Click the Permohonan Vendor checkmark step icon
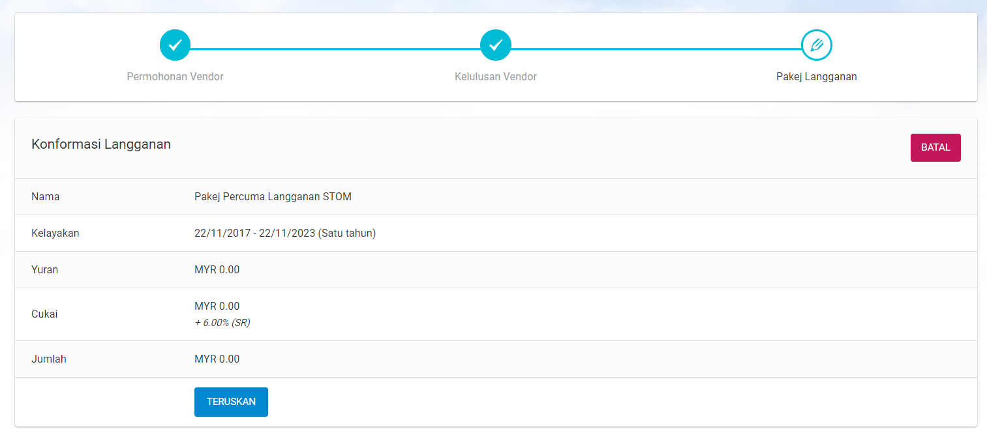The image size is (987, 435). pyautogui.click(x=175, y=45)
